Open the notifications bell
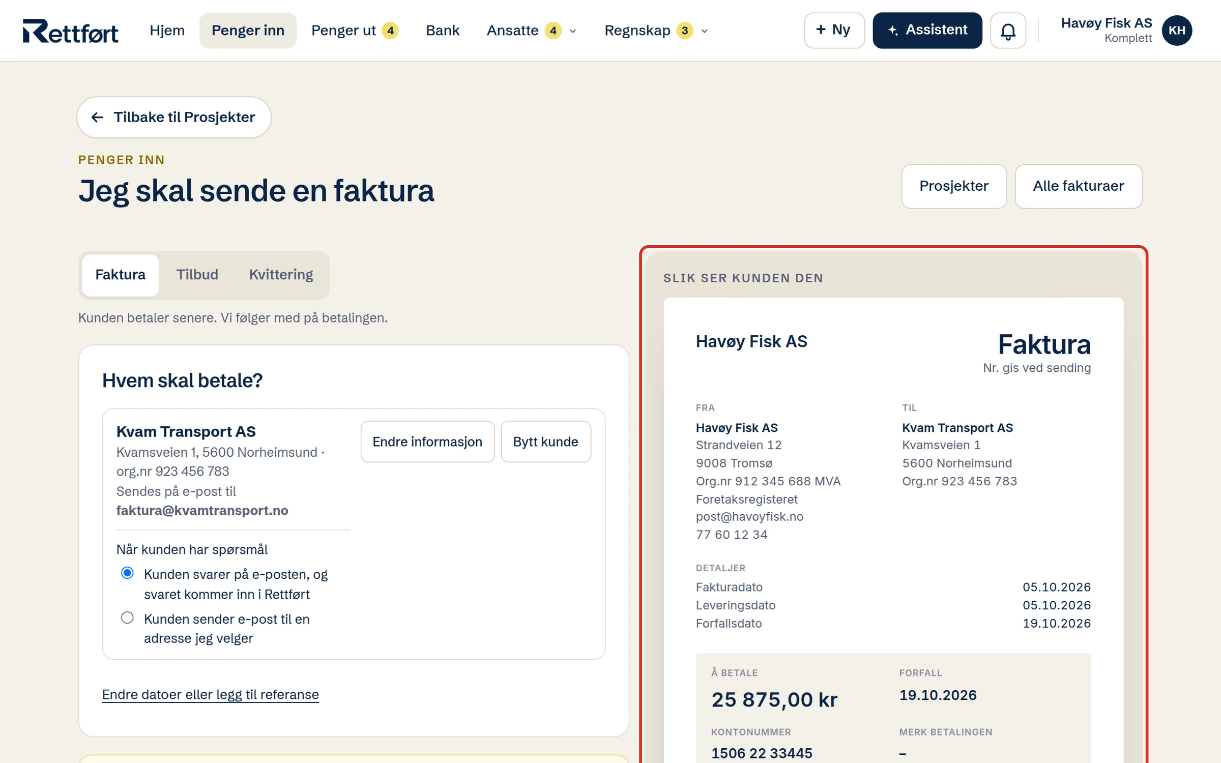 tap(1008, 31)
